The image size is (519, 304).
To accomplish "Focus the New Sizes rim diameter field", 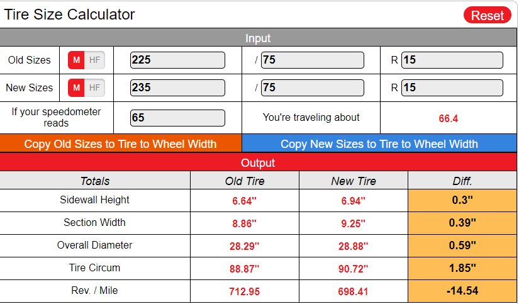I will [452, 87].
